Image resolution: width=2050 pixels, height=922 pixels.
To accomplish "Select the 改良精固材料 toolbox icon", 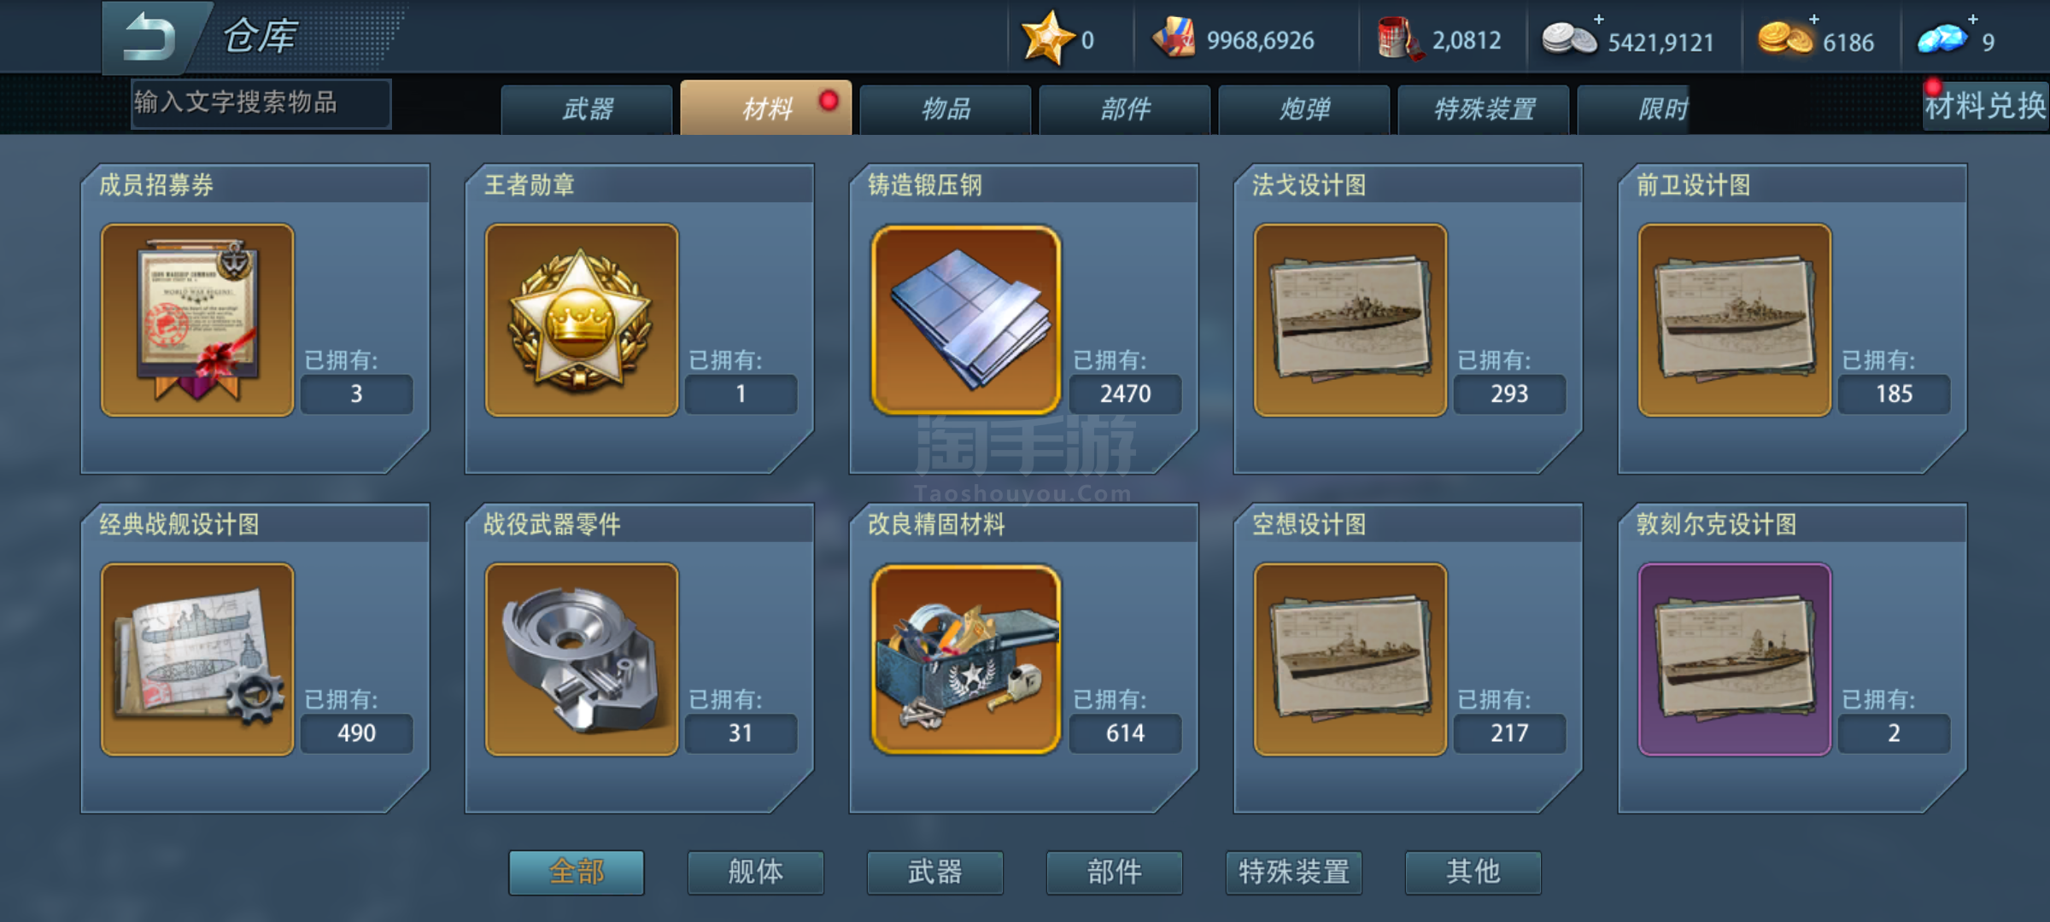I will [966, 659].
